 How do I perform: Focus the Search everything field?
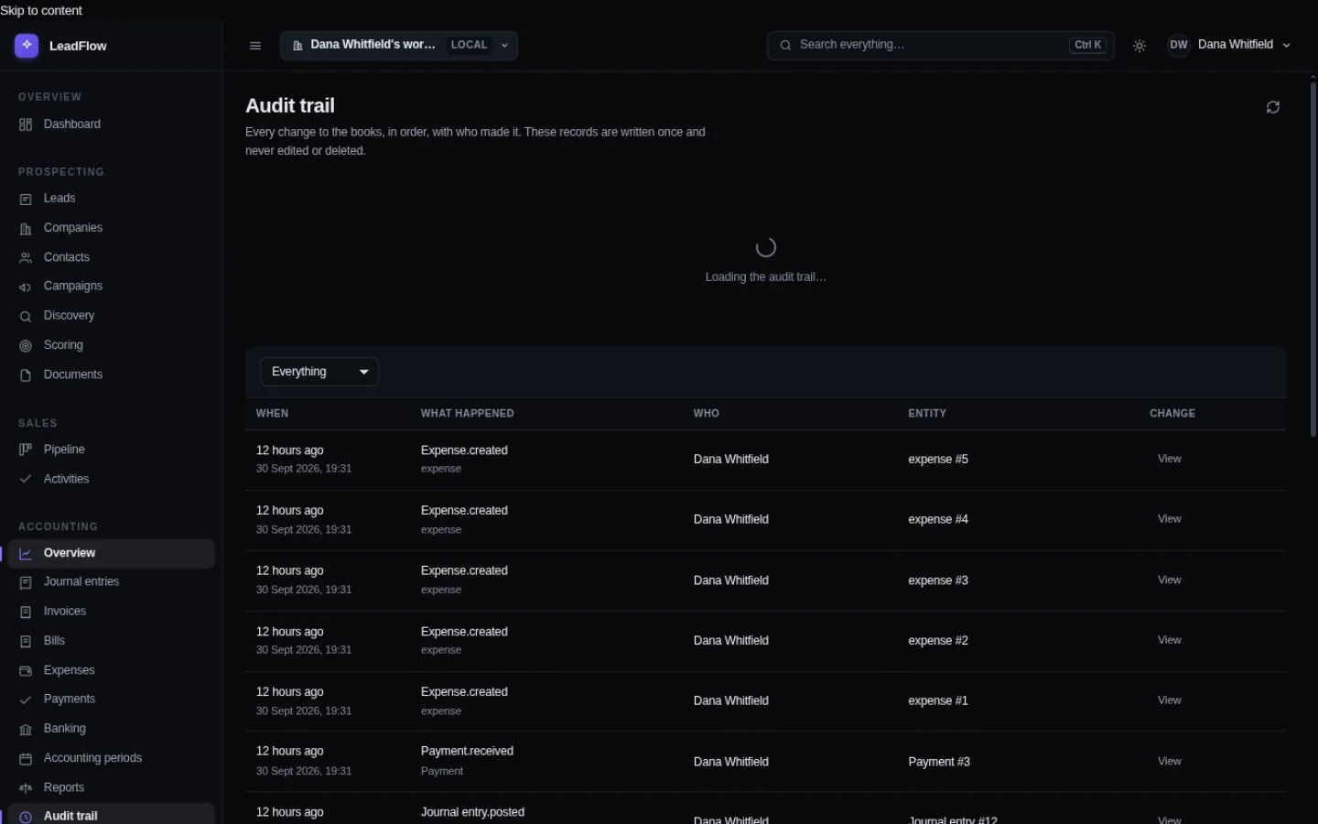click(941, 45)
